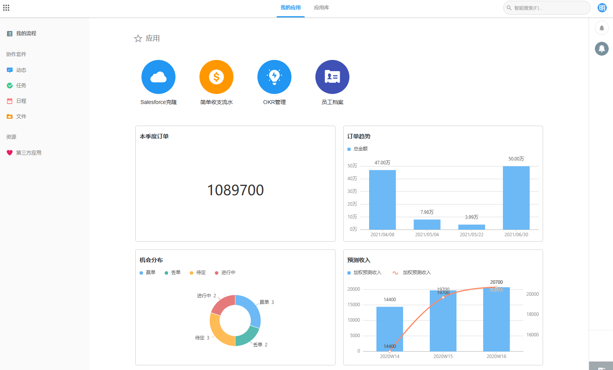Open 我的流程 in the sidebar
The width and height of the screenshot is (613, 370).
26,34
